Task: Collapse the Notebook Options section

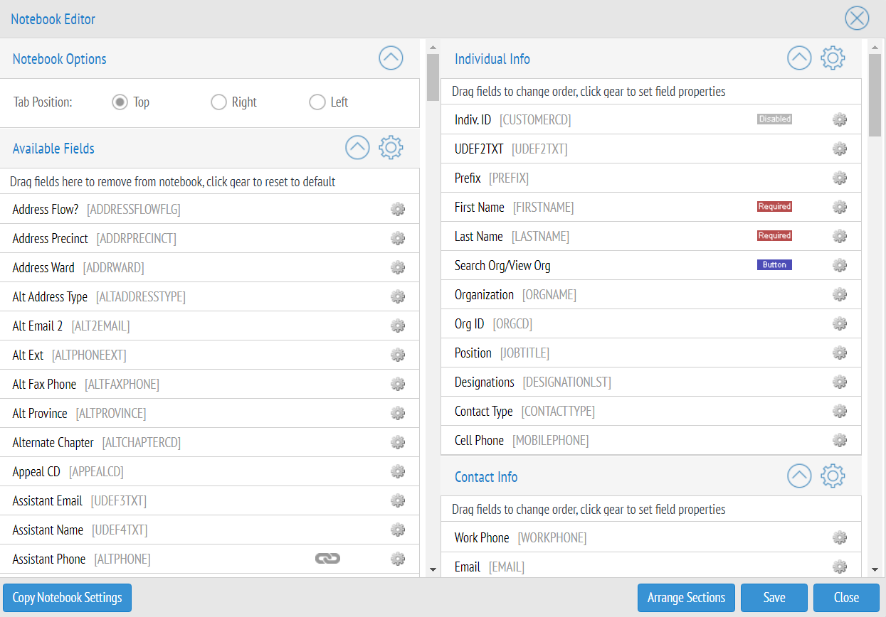Action: 391,58
